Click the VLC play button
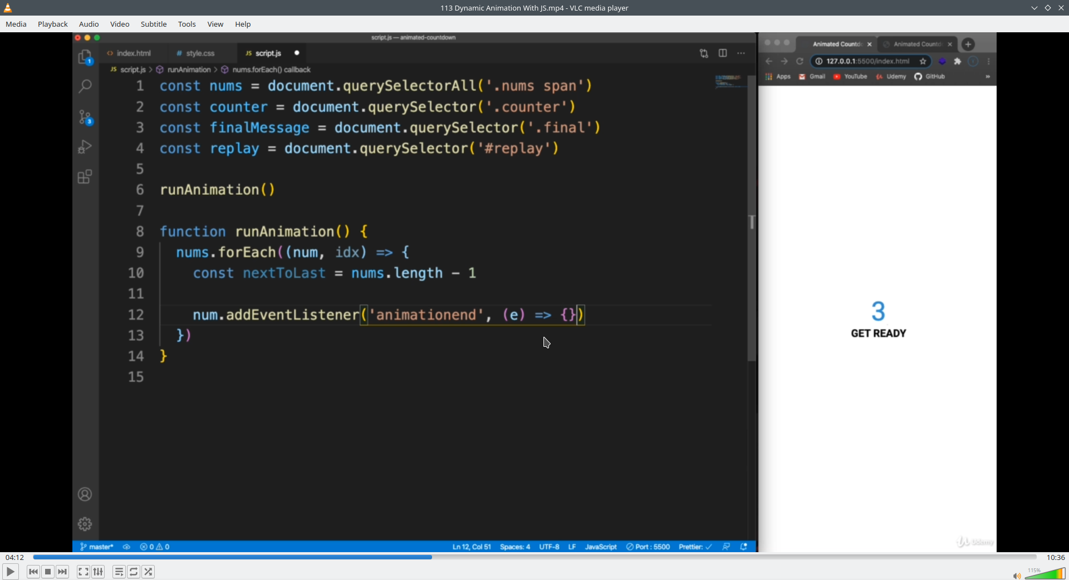Screen dimensions: 1069x580 click(x=10, y=572)
